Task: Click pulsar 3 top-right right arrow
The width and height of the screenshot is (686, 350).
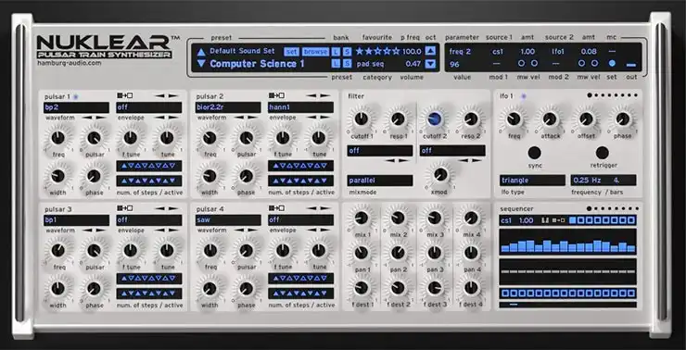Action: click(173, 208)
